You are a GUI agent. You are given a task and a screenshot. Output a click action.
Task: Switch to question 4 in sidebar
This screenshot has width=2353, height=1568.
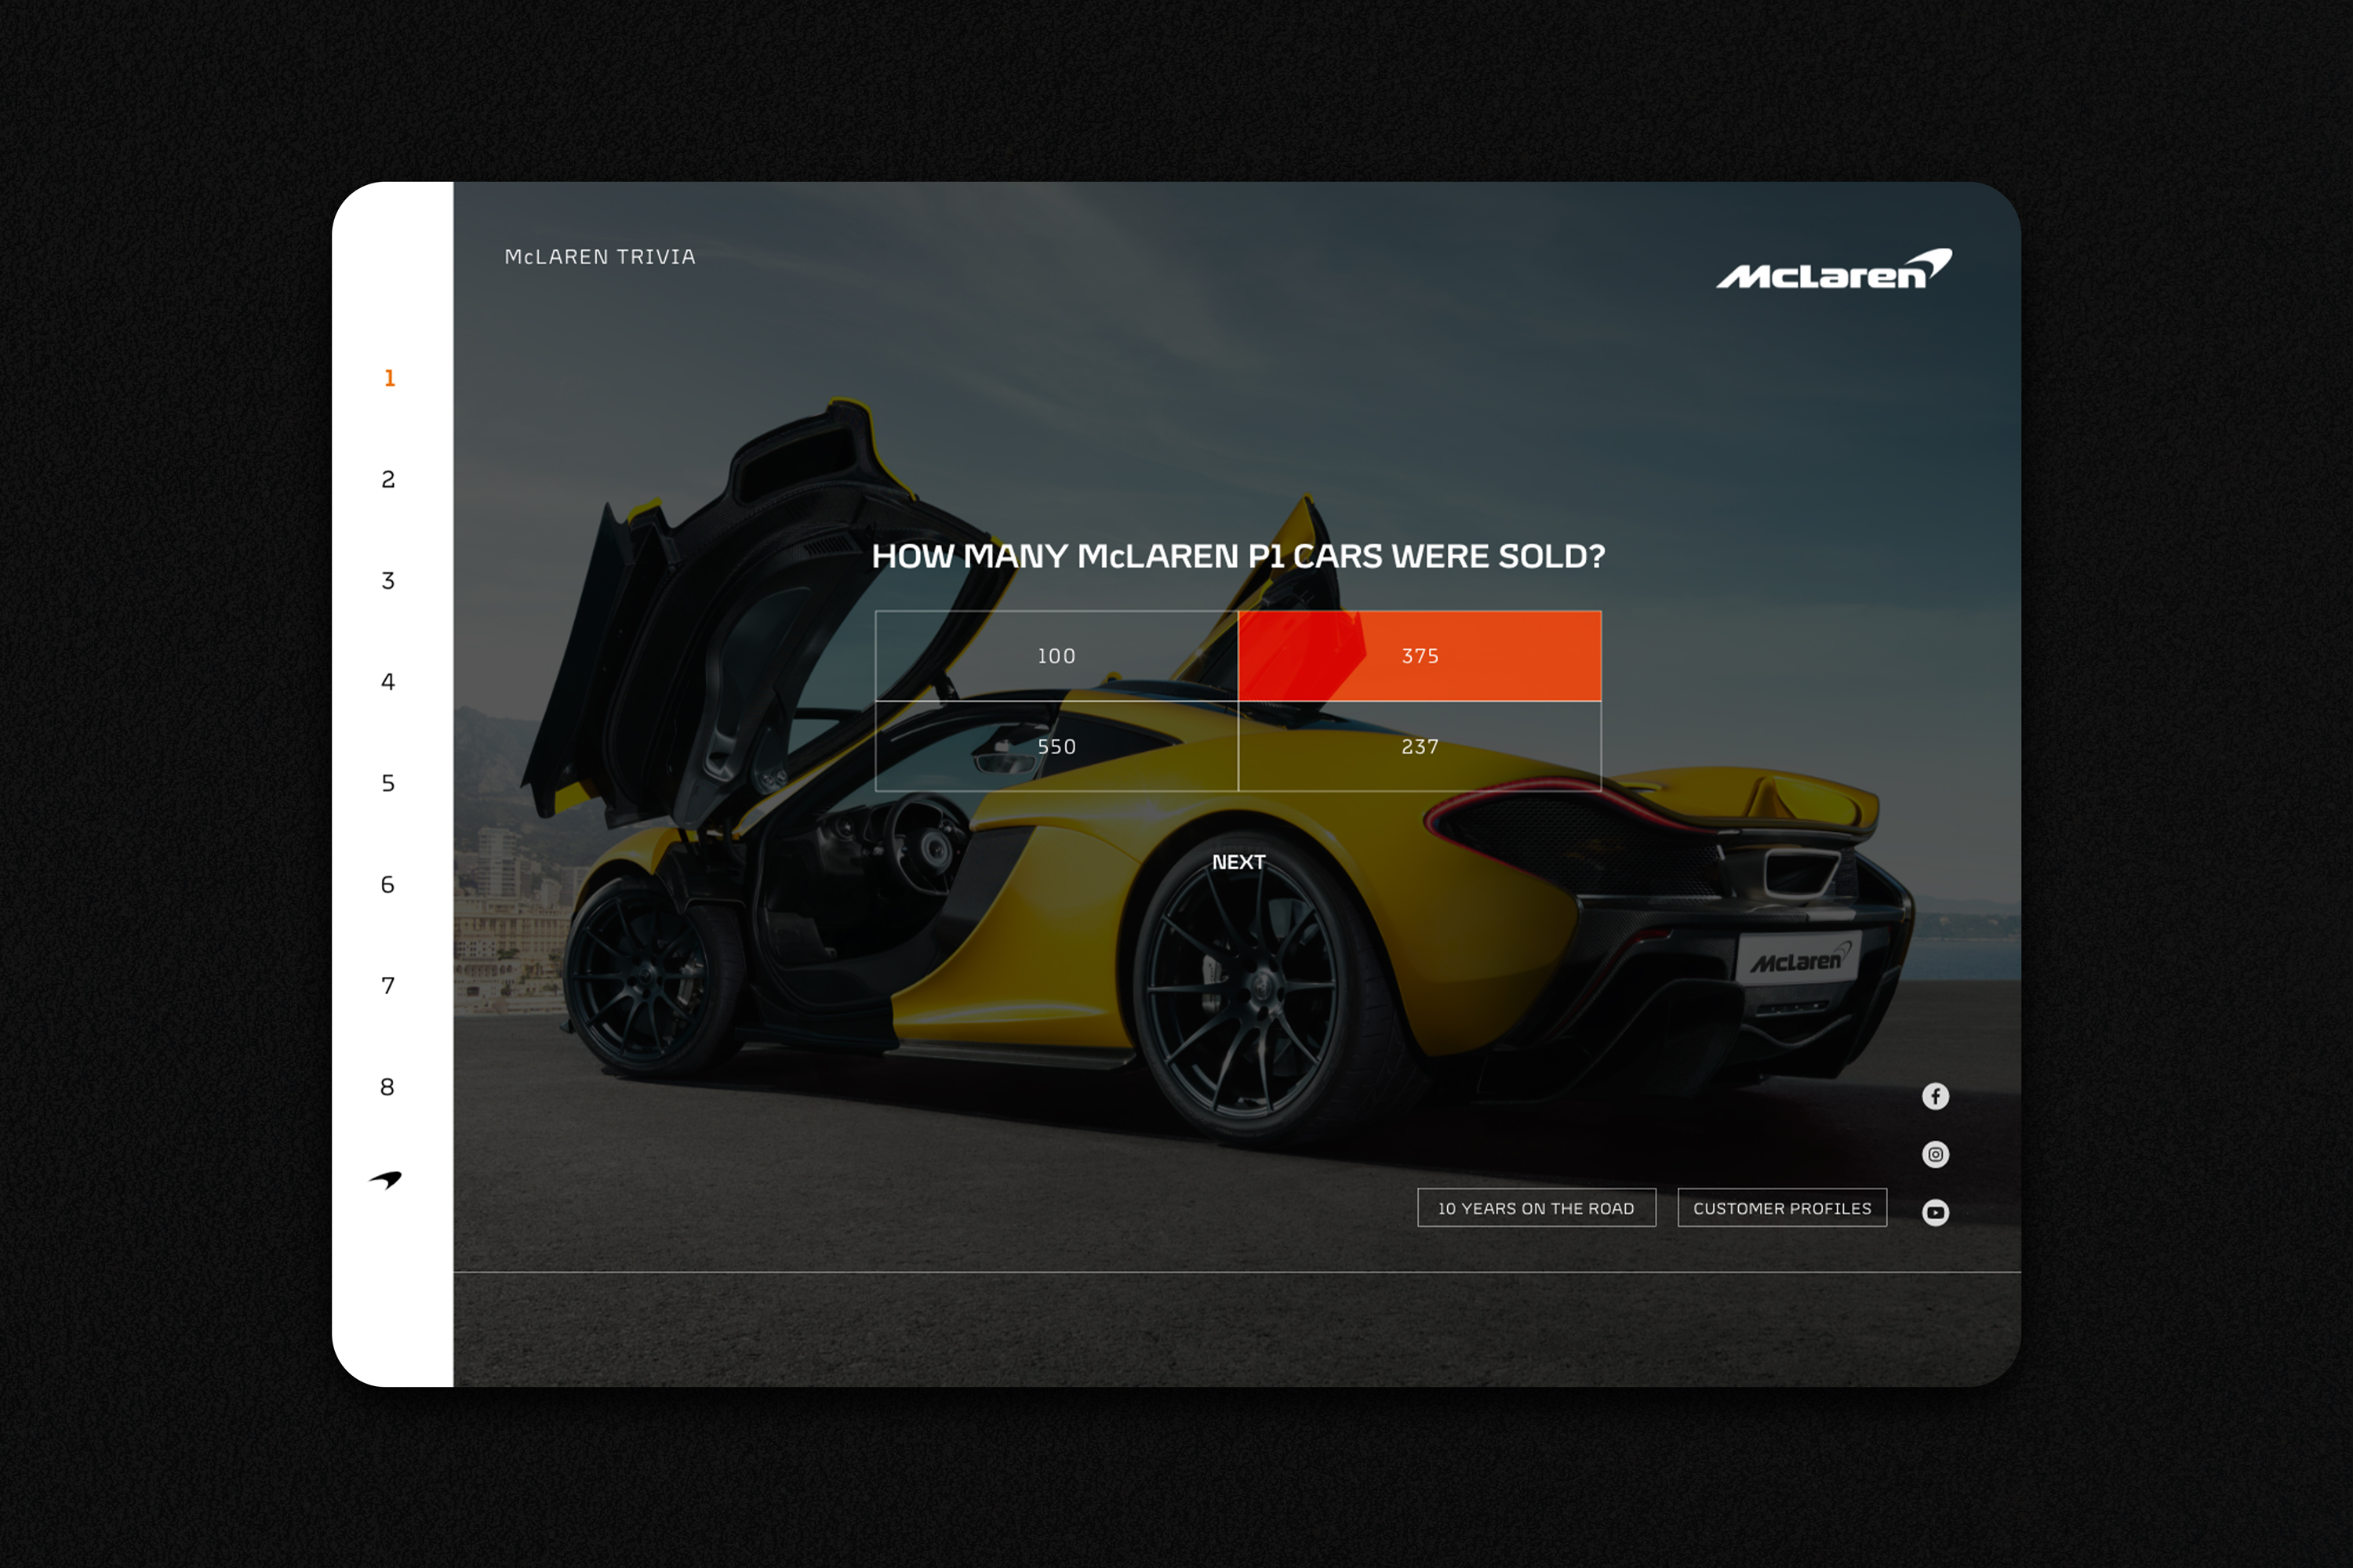[x=388, y=682]
